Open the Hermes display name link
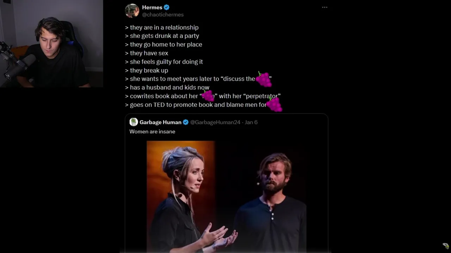 point(152,7)
